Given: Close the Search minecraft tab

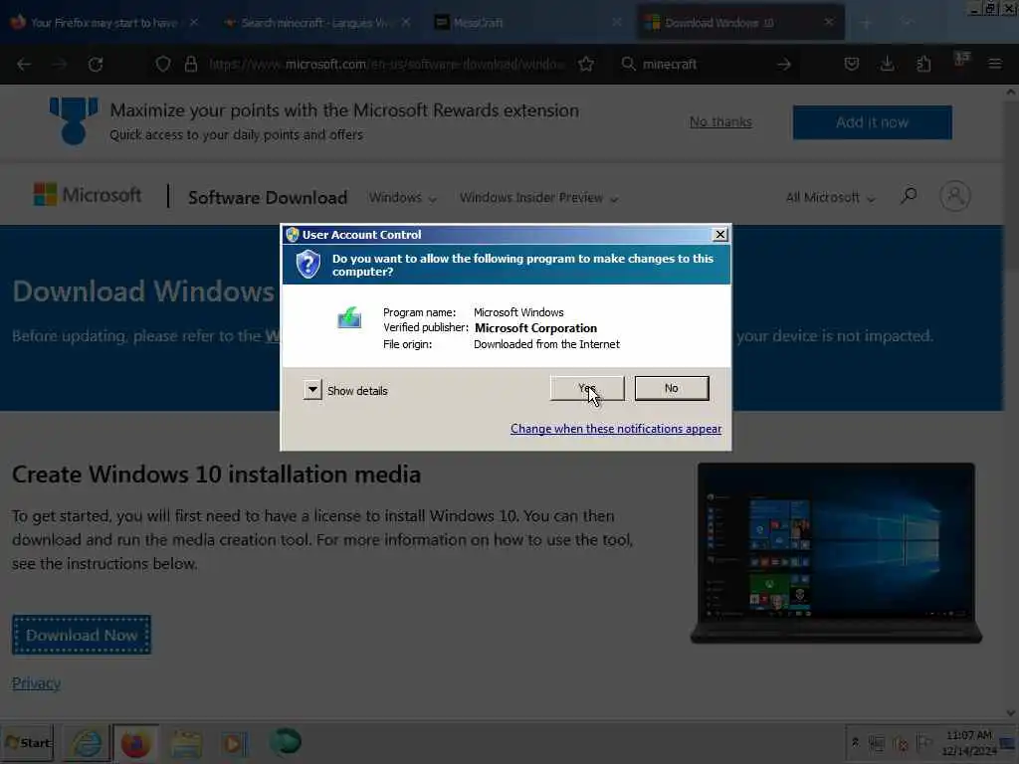Looking at the screenshot, I should pyautogui.click(x=406, y=23).
